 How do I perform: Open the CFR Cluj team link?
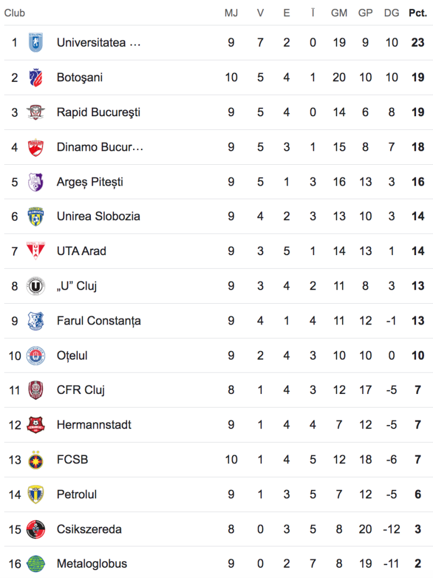coord(80,390)
